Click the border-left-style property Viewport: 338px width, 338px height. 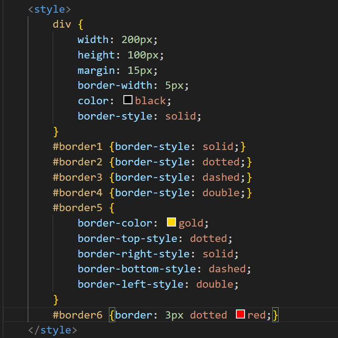click(131, 285)
